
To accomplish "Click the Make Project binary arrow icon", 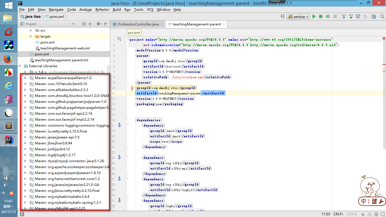I will (x=283, y=17).
